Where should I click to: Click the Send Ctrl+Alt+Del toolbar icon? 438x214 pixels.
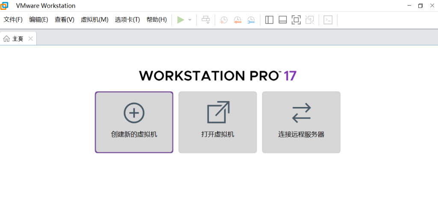(206, 20)
